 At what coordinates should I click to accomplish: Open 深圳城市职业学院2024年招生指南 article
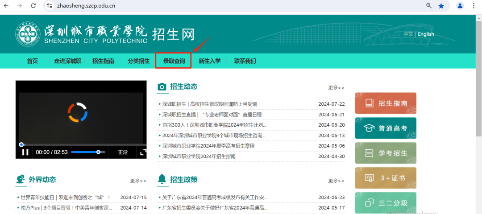[x=199, y=156]
